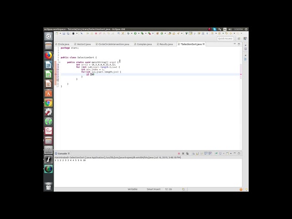292x219 pixels.
Task: Toggle Breadcrumb in editor toolbar
Action: tap(187, 33)
